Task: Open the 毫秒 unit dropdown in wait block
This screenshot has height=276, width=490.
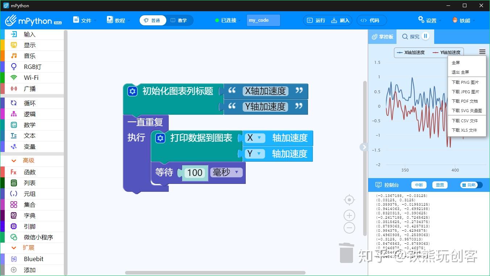Action: pyautogui.click(x=226, y=173)
